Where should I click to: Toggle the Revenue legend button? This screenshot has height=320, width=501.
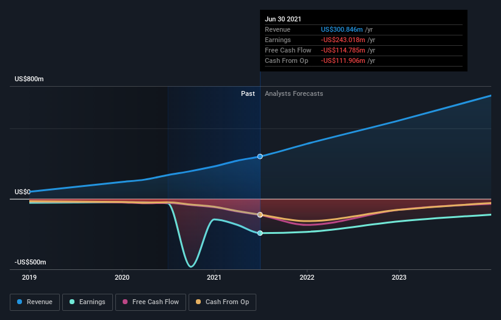(35, 302)
